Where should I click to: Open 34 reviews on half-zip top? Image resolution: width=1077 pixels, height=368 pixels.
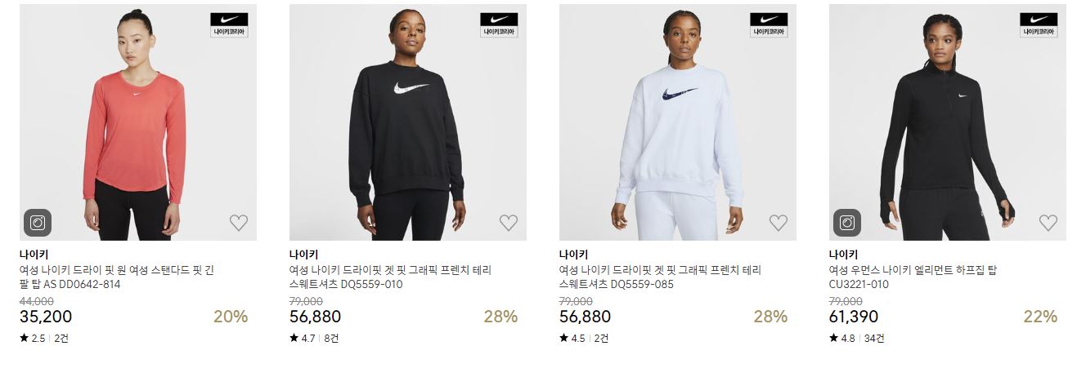(x=873, y=339)
